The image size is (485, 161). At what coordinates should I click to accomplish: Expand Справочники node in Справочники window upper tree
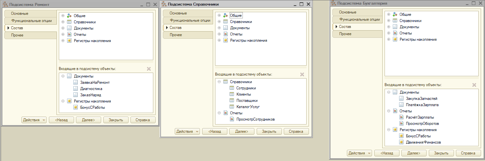tap(219, 22)
